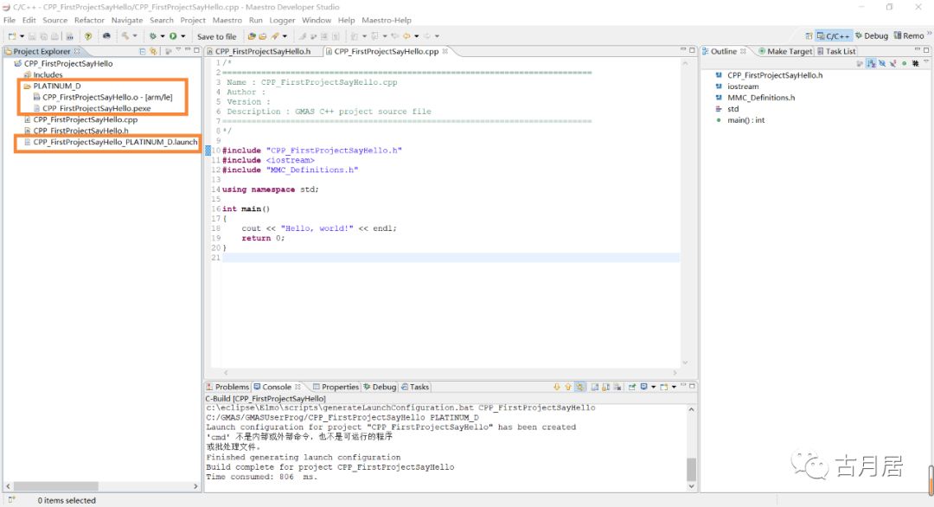Switch to the Debug perspective
Viewport: 934px width, 507px height.
[x=872, y=35]
